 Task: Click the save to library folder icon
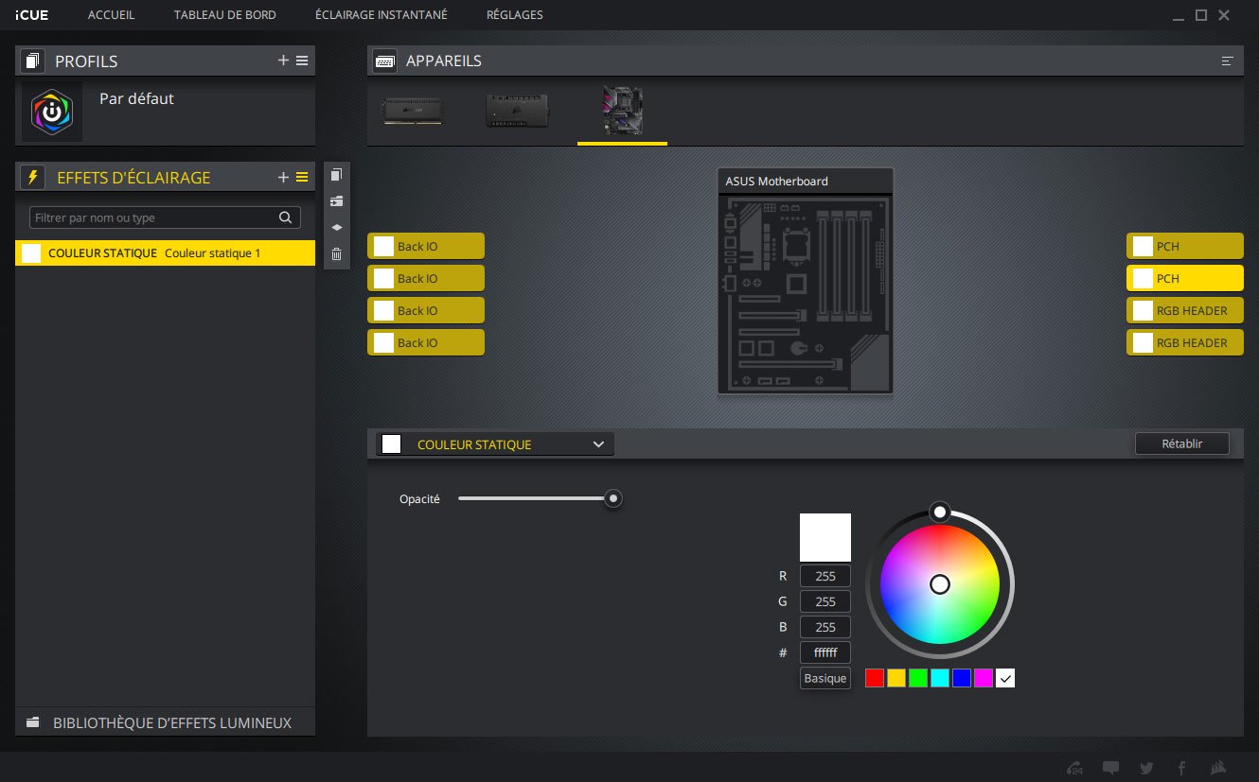pos(336,201)
